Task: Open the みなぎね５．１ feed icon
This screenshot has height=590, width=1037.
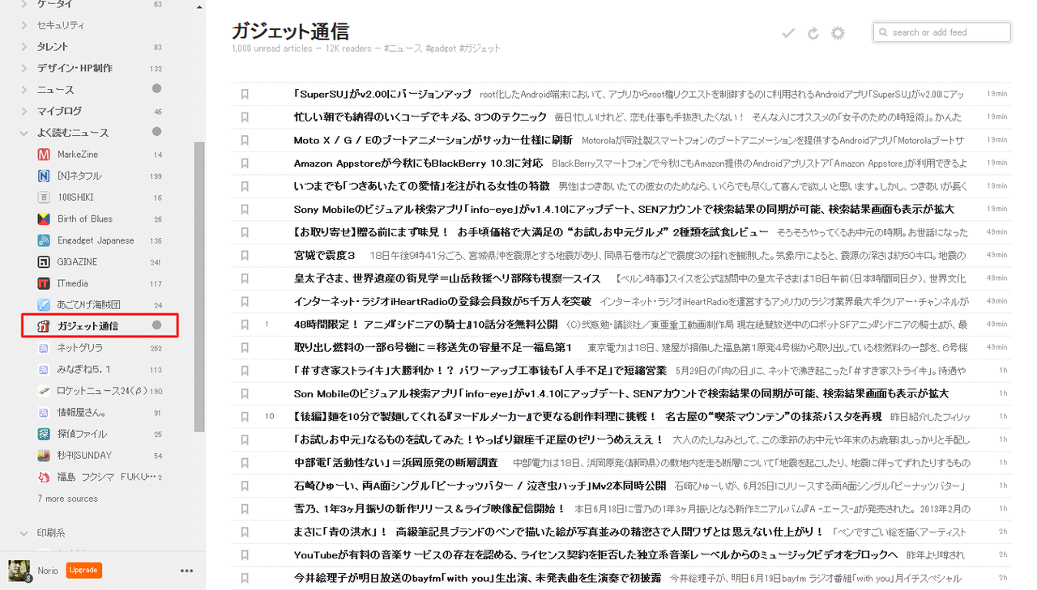Action: [44, 370]
